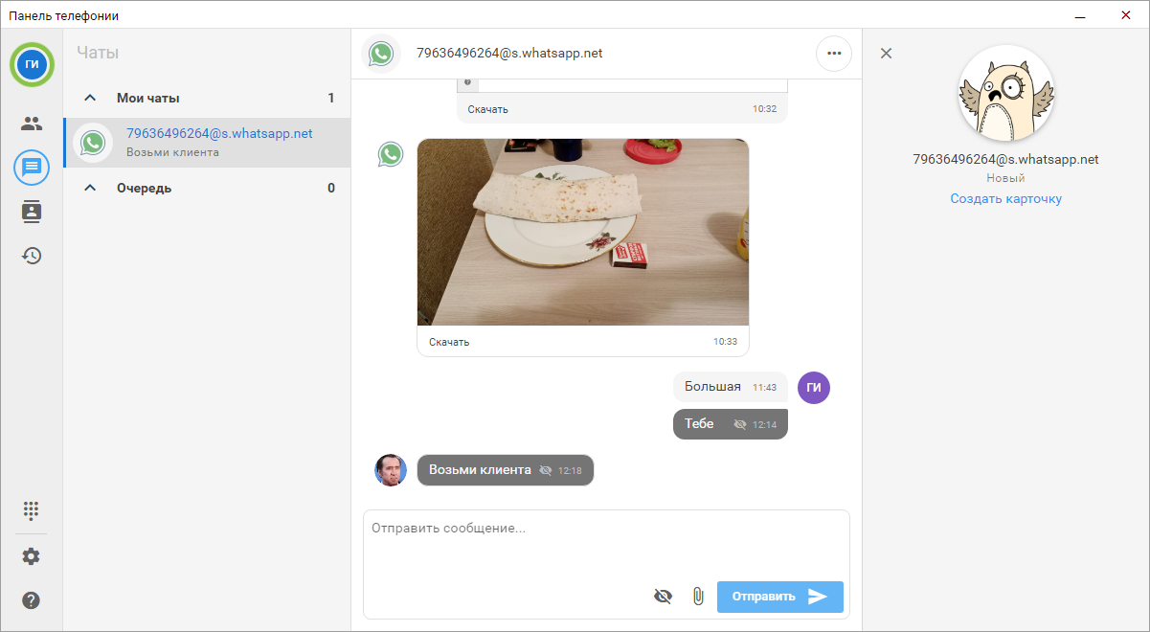Open the help question mark icon

pyautogui.click(x=31, y=599)
